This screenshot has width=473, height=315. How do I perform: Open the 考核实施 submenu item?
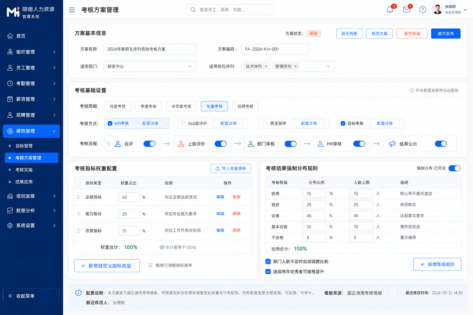pyautogui.click(x=24, y=170)
